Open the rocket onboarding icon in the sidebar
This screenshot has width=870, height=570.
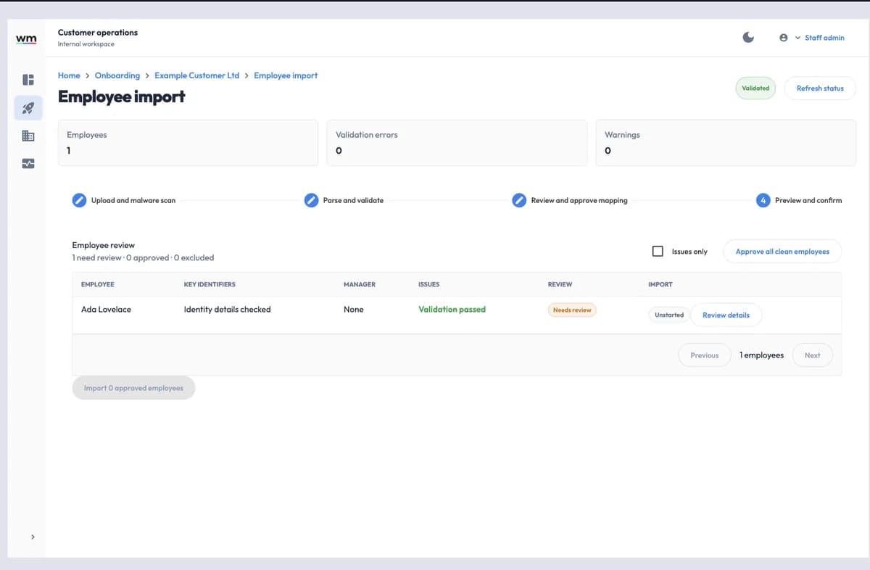point(28,108)
